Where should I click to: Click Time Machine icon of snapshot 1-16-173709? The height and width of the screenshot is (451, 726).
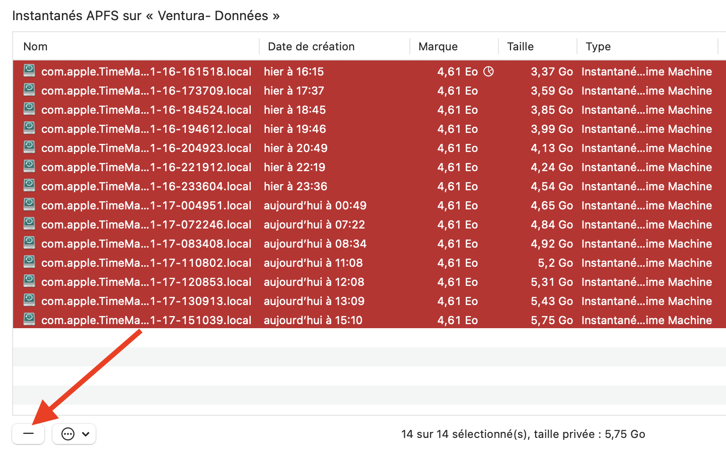(x=29, y=90)
